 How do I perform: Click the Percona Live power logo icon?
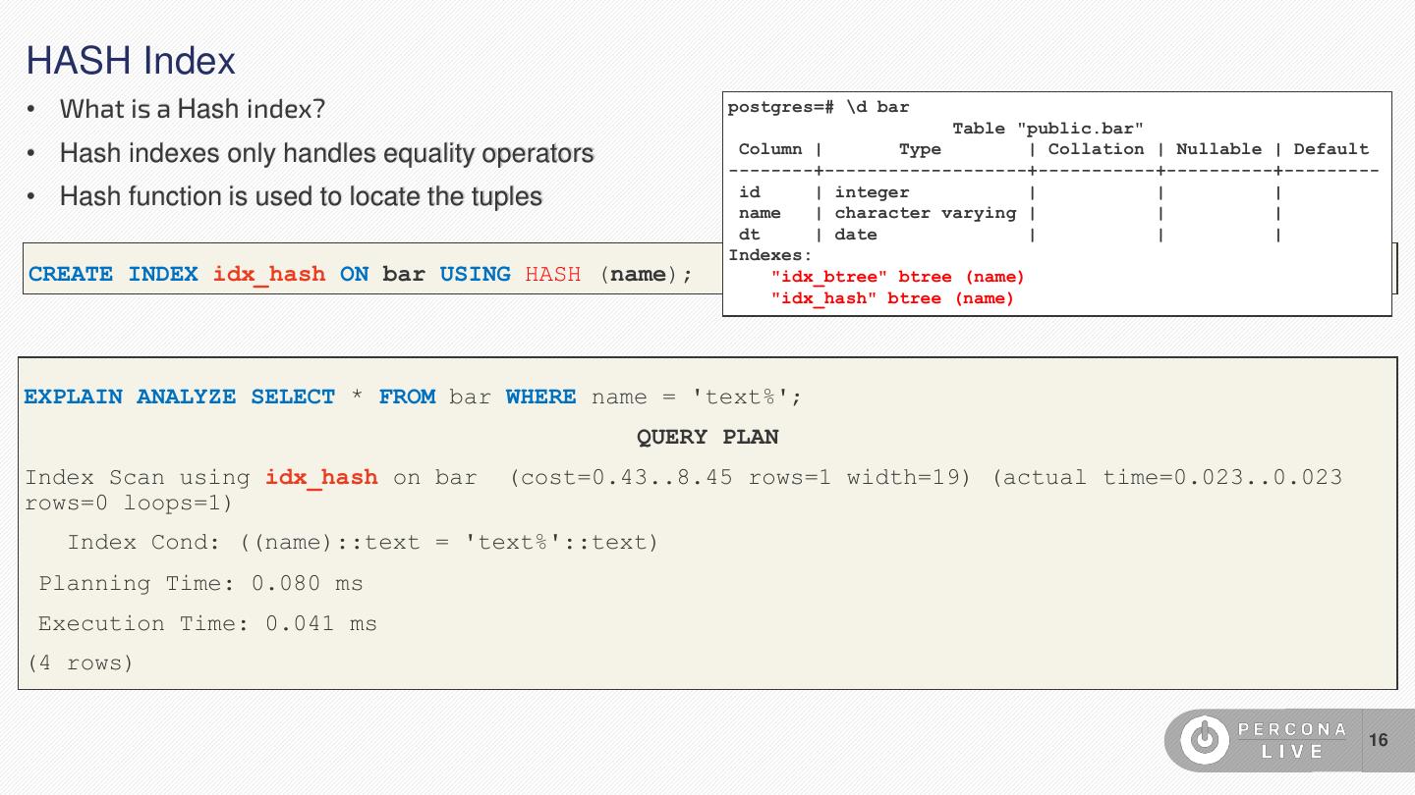tap(1204, 740)
